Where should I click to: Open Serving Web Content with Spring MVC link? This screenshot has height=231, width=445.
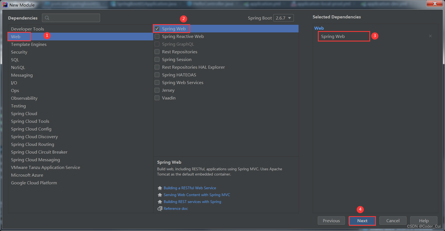click(x=197, y=195)
